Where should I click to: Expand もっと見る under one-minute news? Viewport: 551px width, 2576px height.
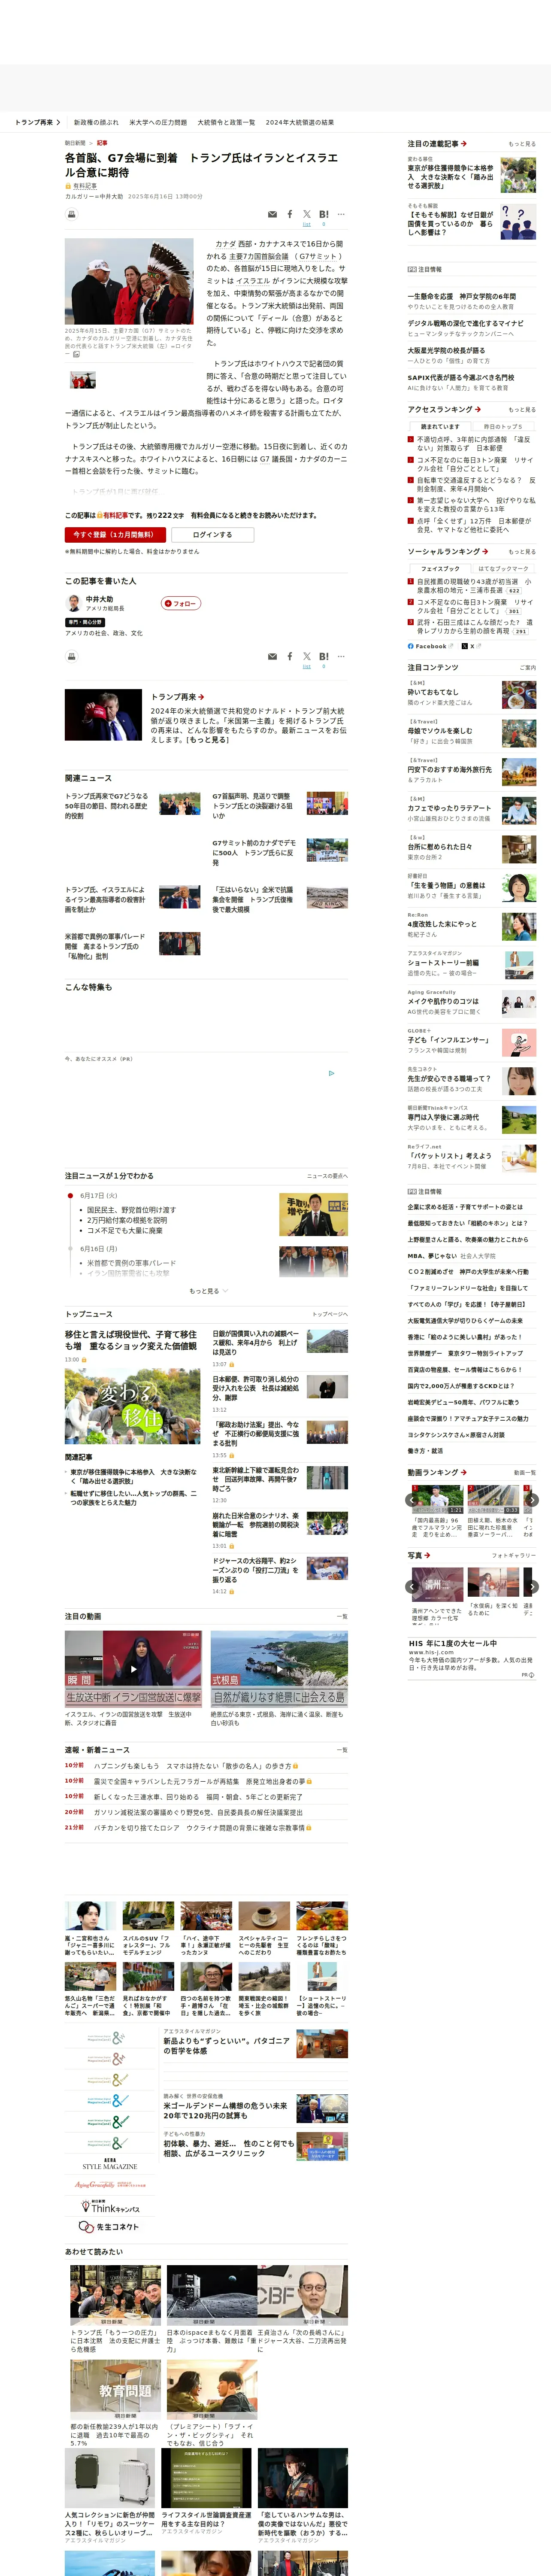pyautogui.click(x=208, y=1291)
